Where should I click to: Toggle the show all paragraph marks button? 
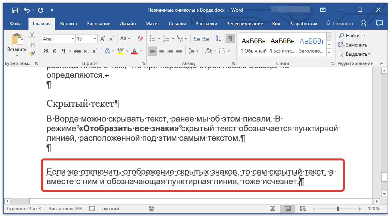(230, 39)
